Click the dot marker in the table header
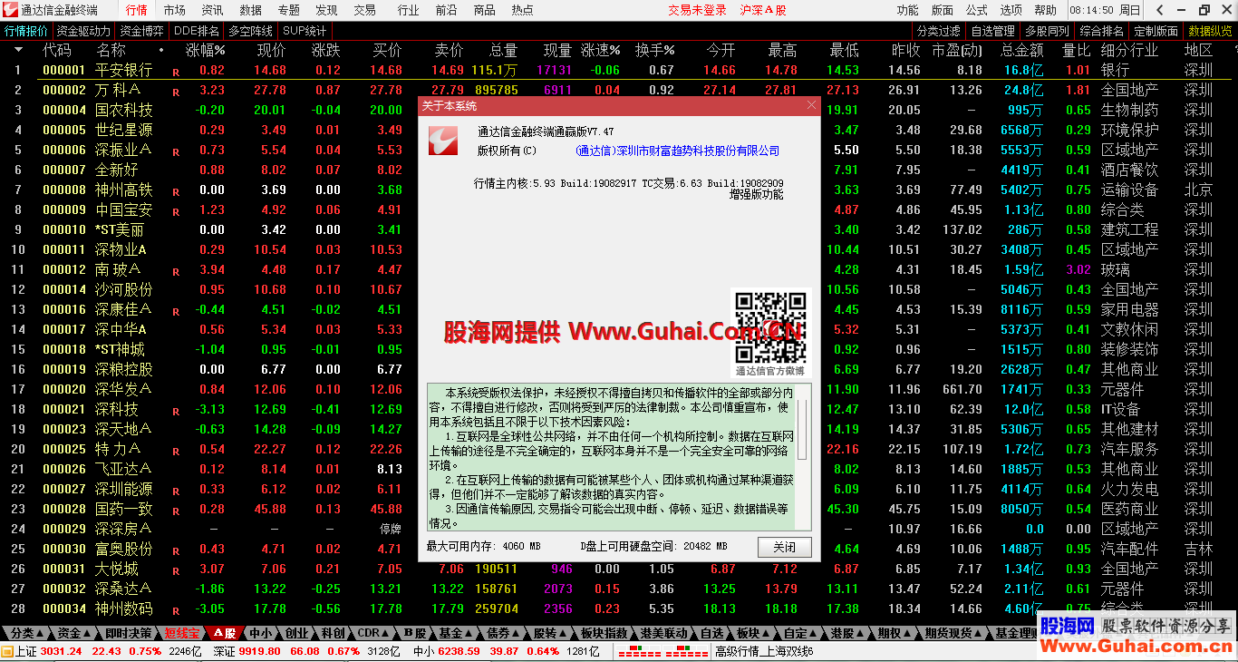The width and height of the screenshot is (1238, 662). coord(160,50)
